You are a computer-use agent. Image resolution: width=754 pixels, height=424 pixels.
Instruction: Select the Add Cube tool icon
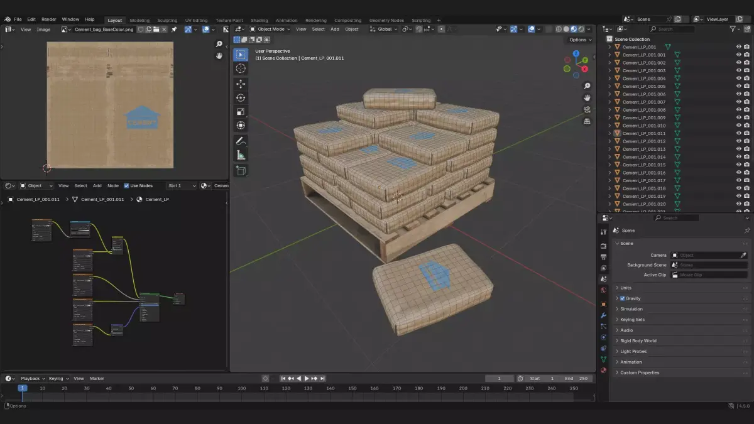click(241, 170)
